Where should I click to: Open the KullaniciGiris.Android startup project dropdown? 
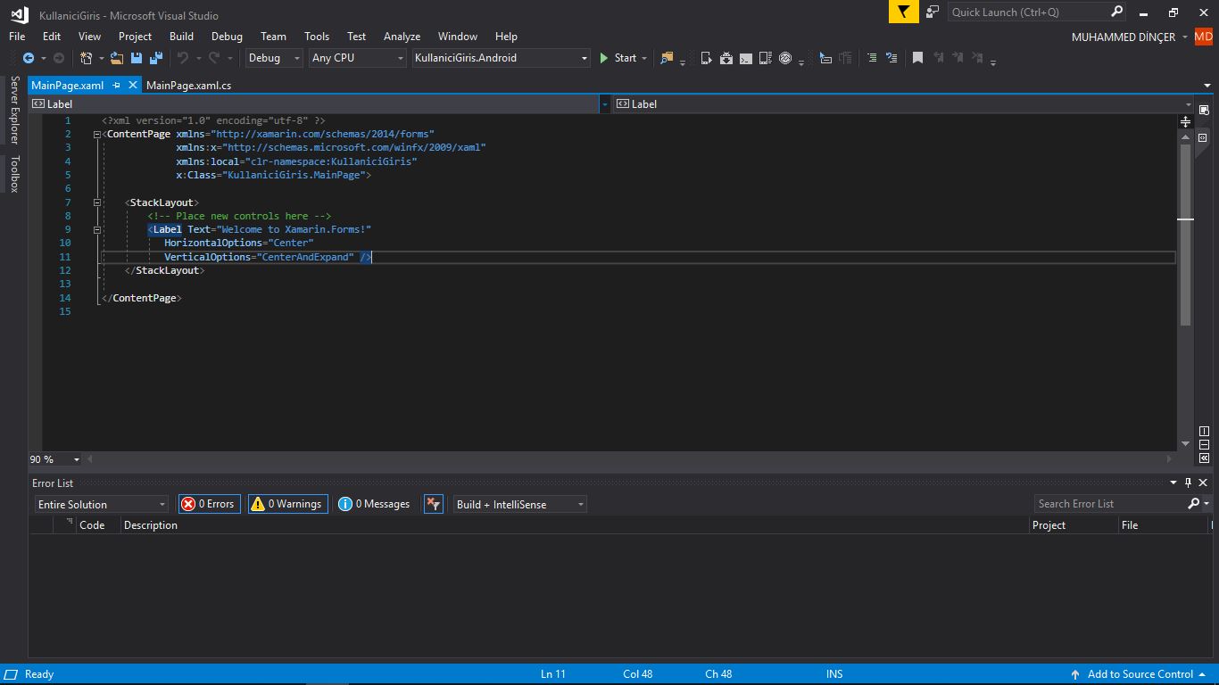[x=502, y=58]
